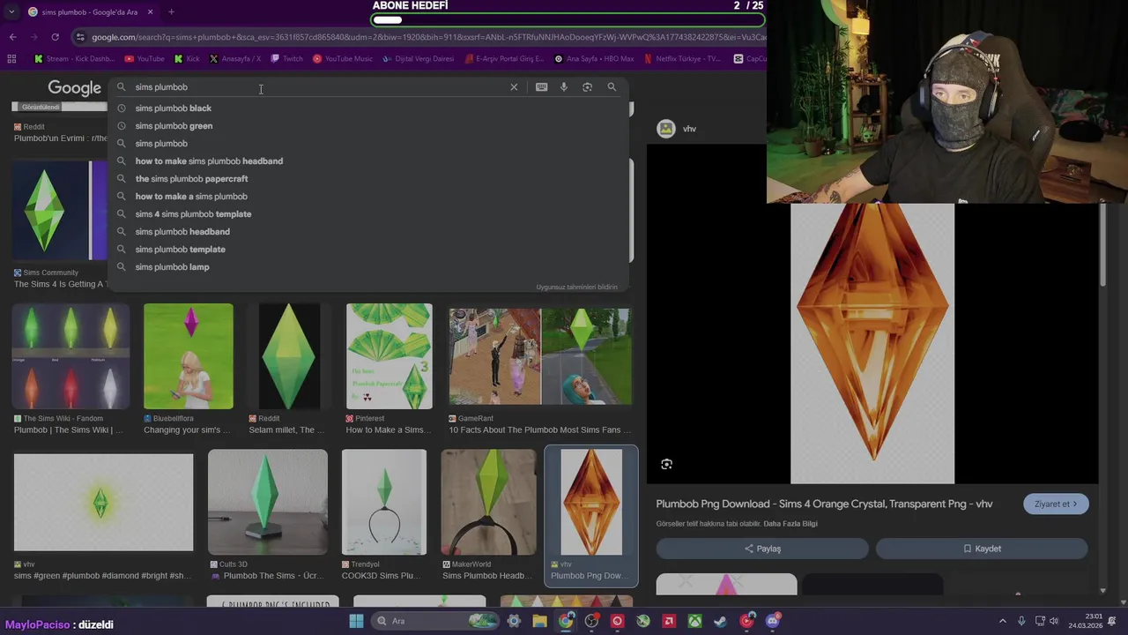Screen dimensions: 1128x635
Task: Open Trendyol 'COOK3D Sims Plu...' thumbnail
Action: (x=384, y=503)
